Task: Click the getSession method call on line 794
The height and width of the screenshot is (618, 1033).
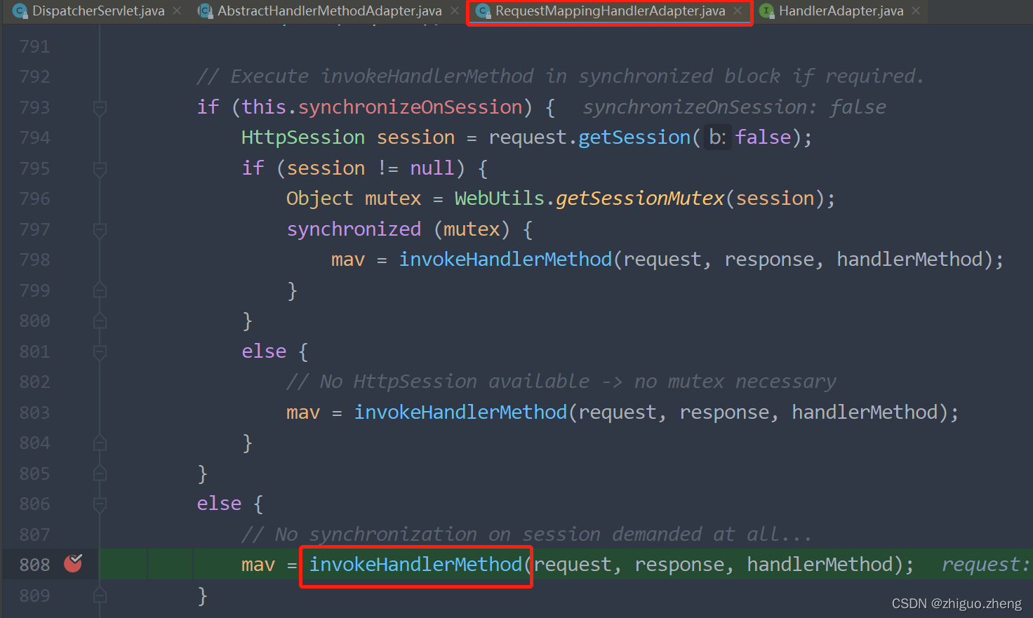Action: tap(634, 137)
